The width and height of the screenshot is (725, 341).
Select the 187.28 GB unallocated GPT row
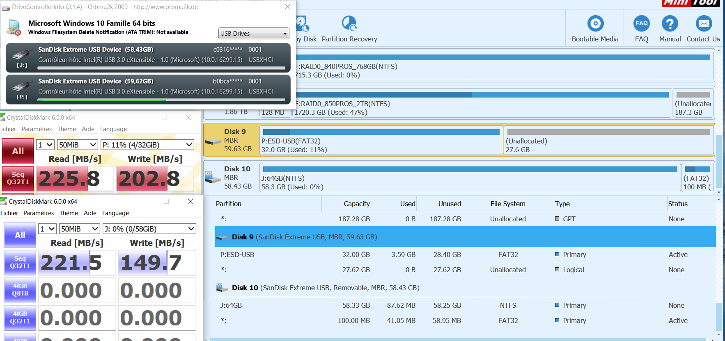click(465, 219)
